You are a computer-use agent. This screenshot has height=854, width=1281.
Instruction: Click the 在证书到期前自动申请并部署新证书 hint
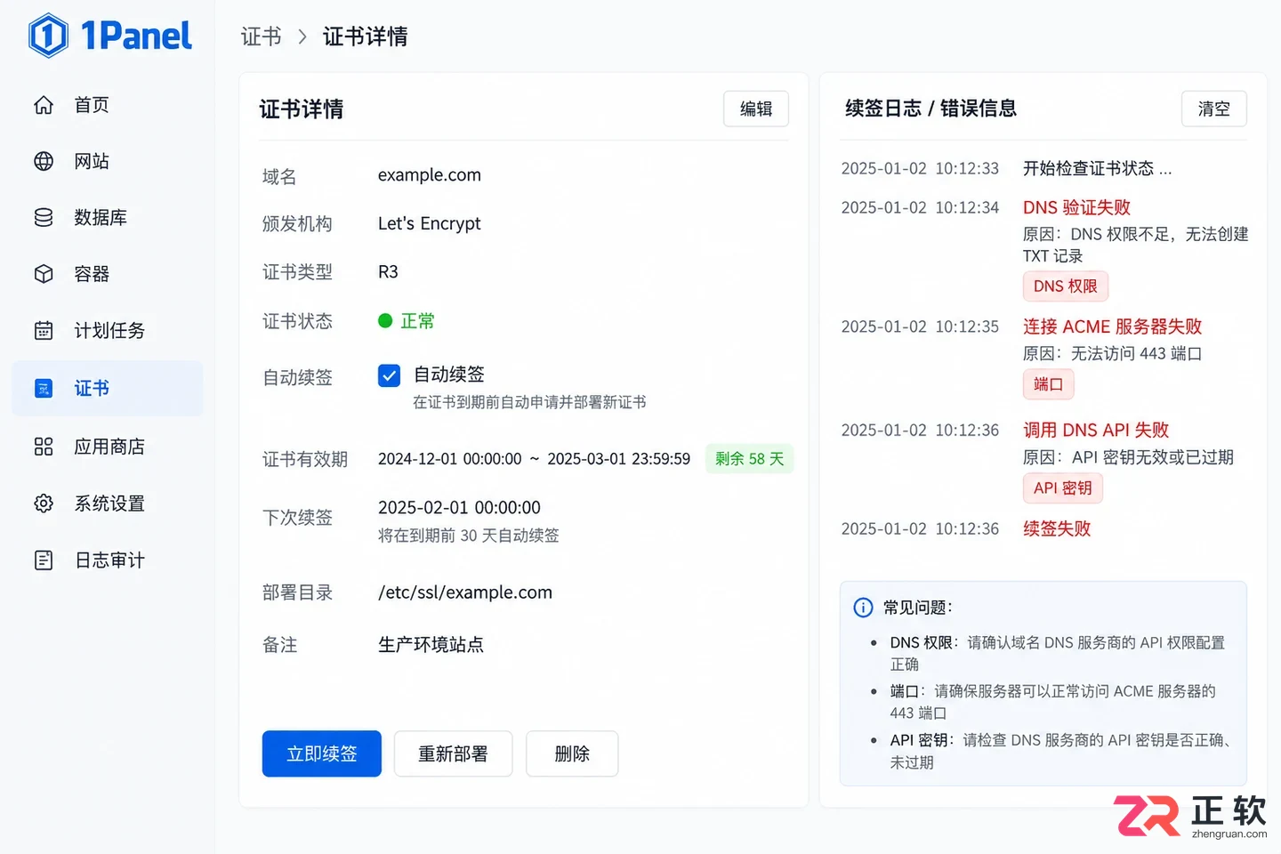point(529,402)
